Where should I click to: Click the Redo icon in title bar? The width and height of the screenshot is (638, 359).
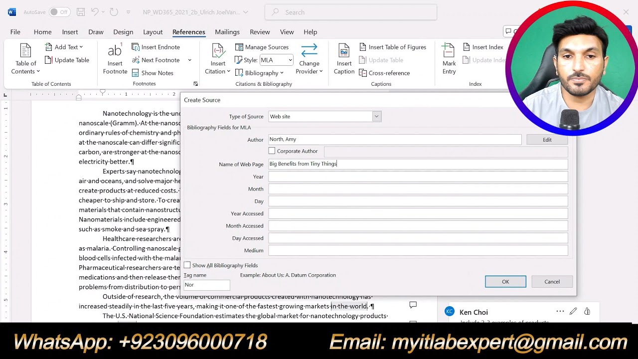[x=114, y=12]
